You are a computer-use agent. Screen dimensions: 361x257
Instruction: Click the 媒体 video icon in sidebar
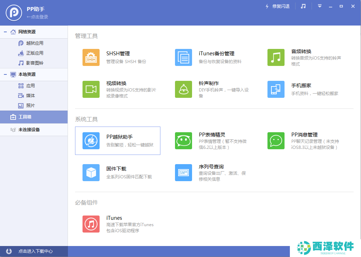click(21, 96)
